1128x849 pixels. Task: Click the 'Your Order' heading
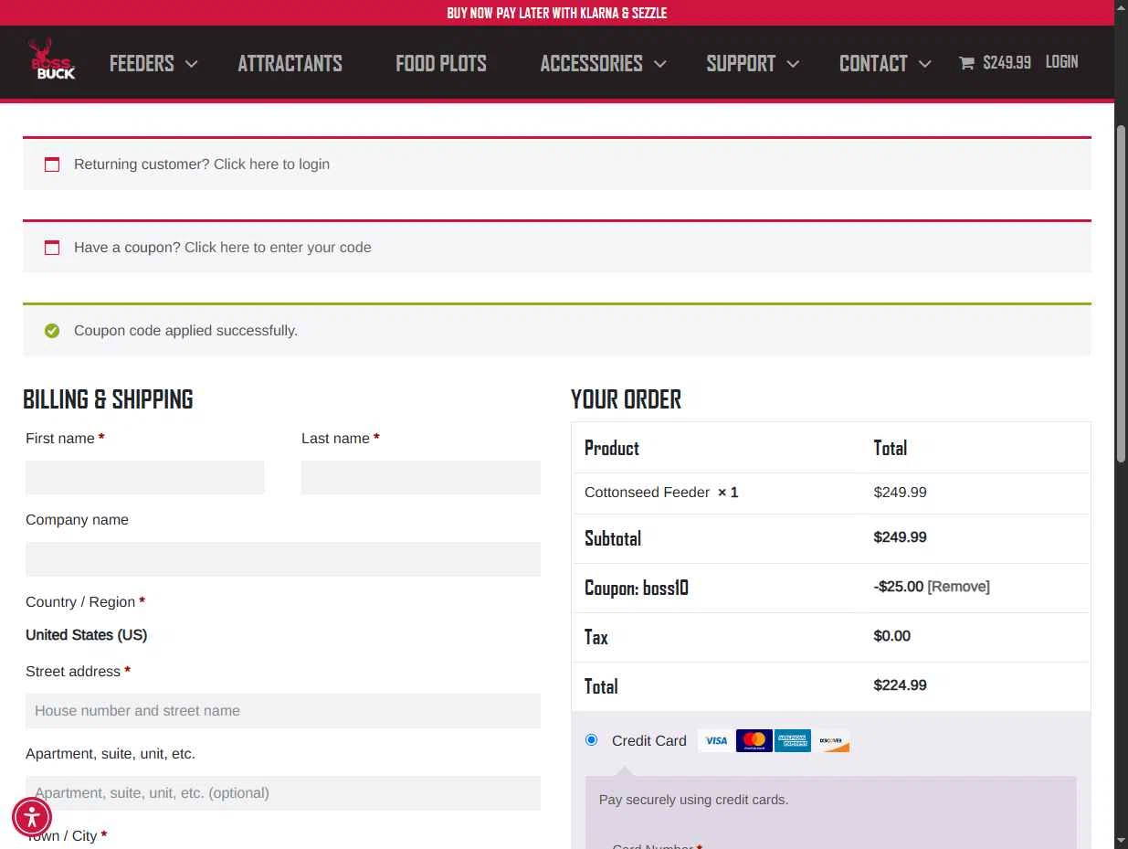[626, 399]
